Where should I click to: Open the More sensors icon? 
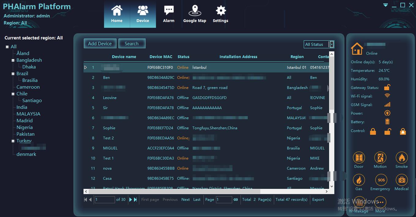pos(381,202)
